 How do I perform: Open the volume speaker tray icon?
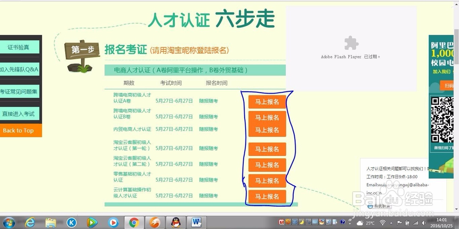tap(424, 223)
